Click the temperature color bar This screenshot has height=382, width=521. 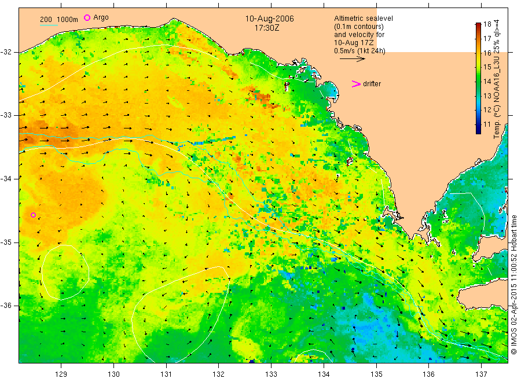[478, 78]
